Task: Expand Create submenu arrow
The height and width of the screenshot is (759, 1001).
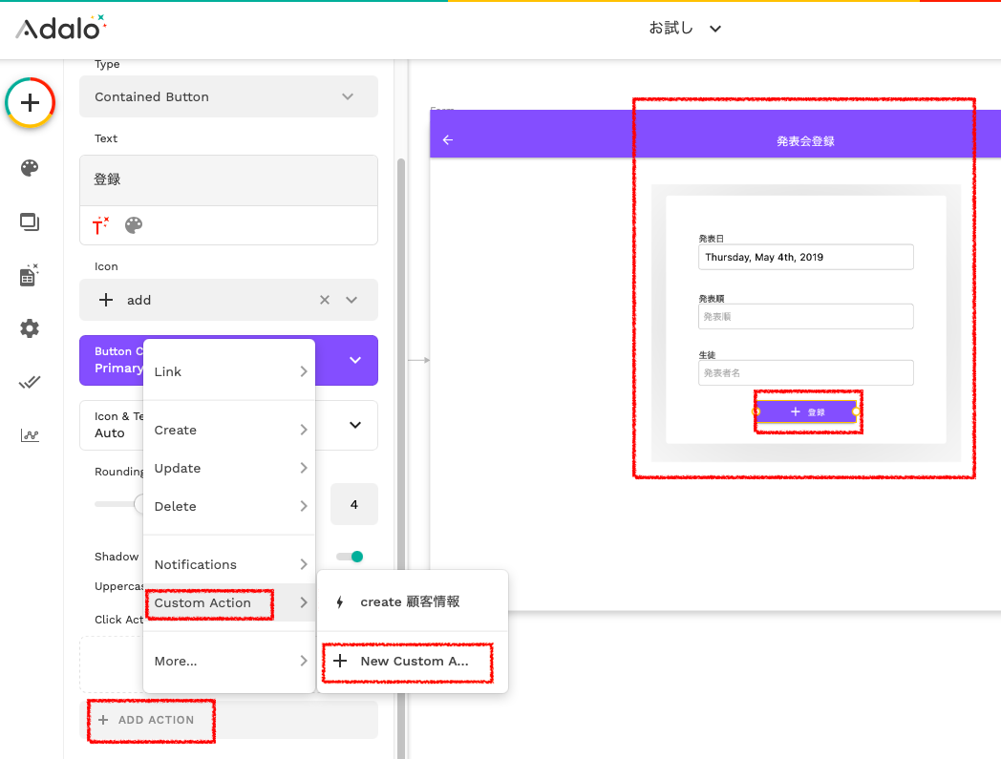Action: (x=304, y=431)
